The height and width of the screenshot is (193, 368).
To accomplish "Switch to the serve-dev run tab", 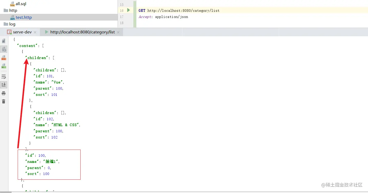I will coord(22,32).
